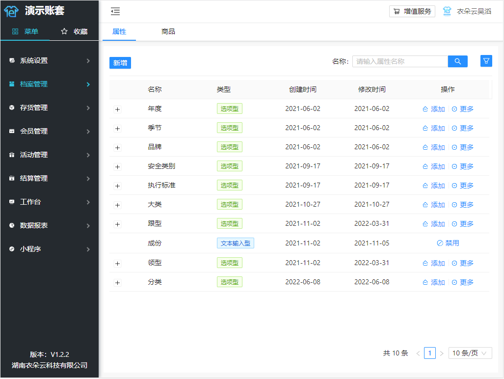Click 禁用 in the 成份 row

448,243
